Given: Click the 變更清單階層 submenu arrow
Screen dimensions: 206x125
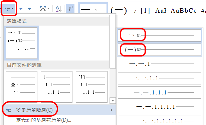Looking at the screenshot, I should click(112, 110).
